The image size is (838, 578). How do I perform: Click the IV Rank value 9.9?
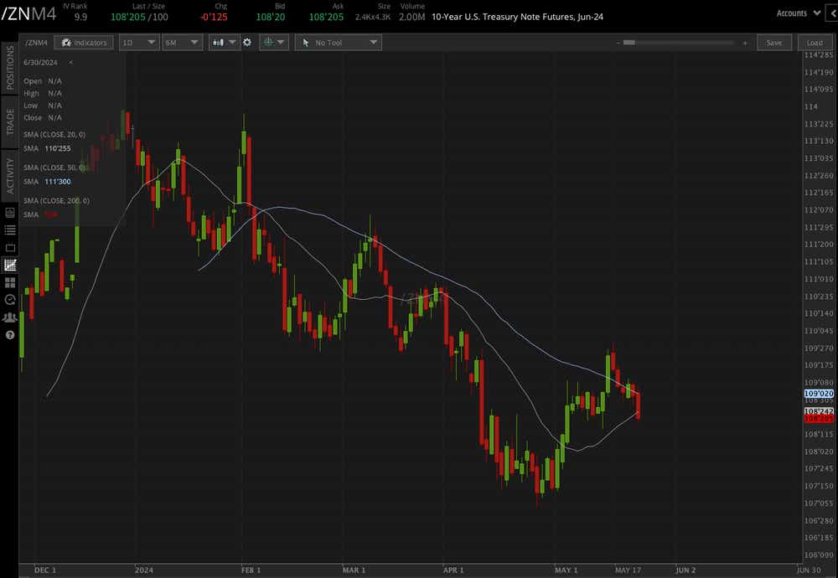point(80,17)
